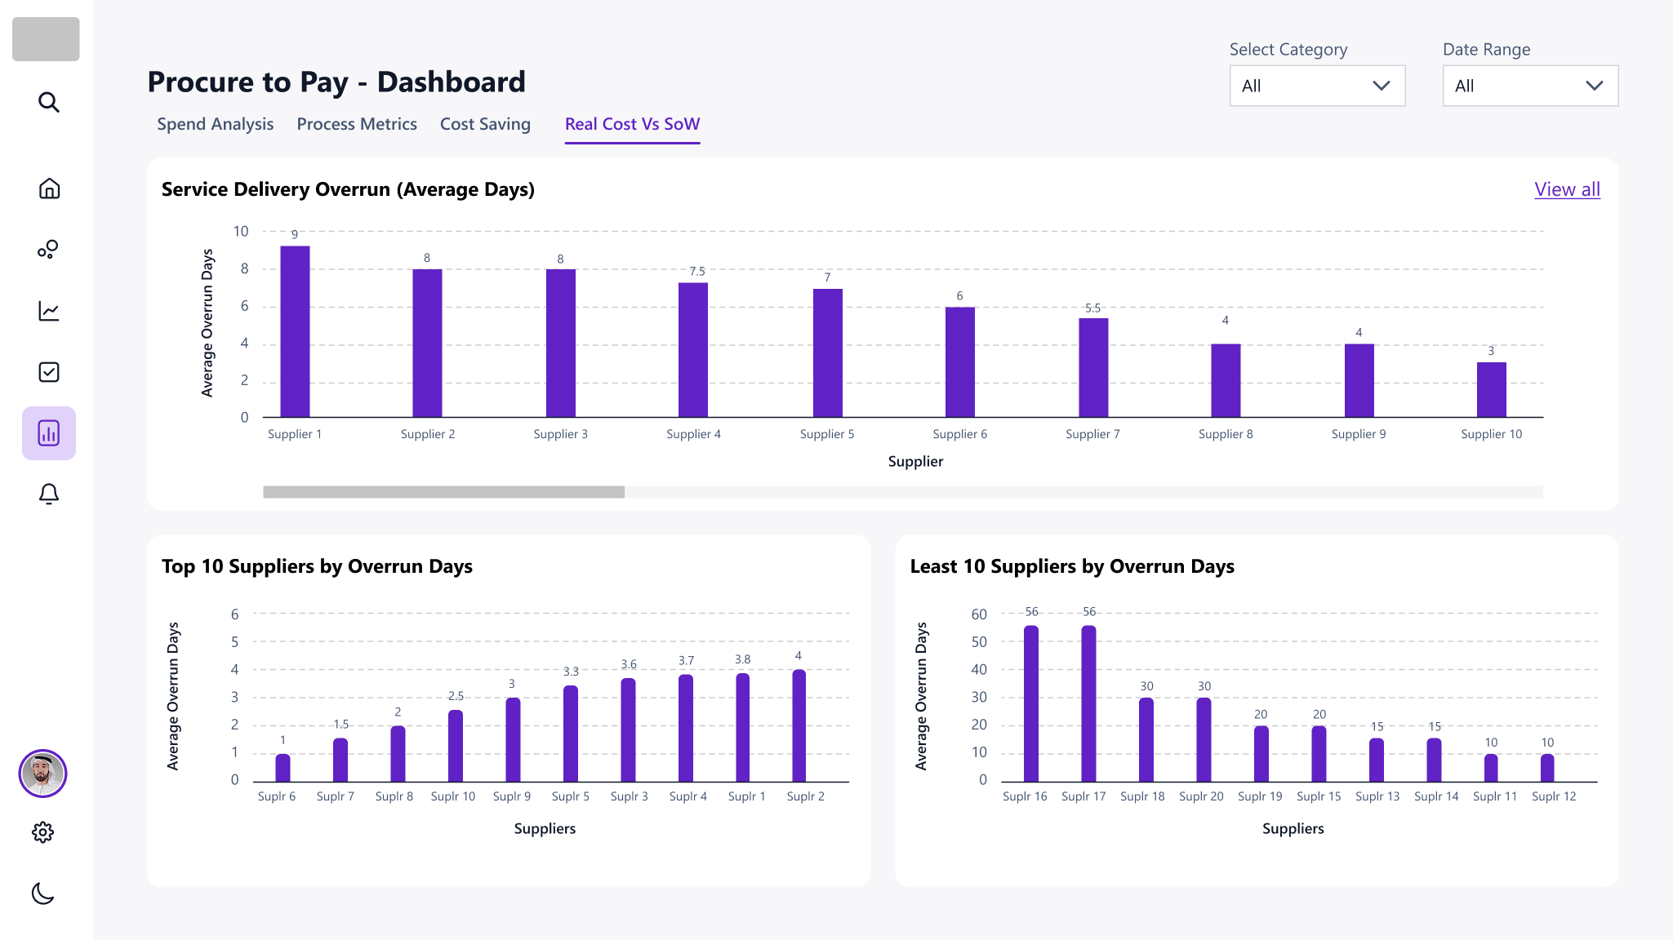
Task: Expand the Select Category dropdown
Action: (x=1316, y=86)
